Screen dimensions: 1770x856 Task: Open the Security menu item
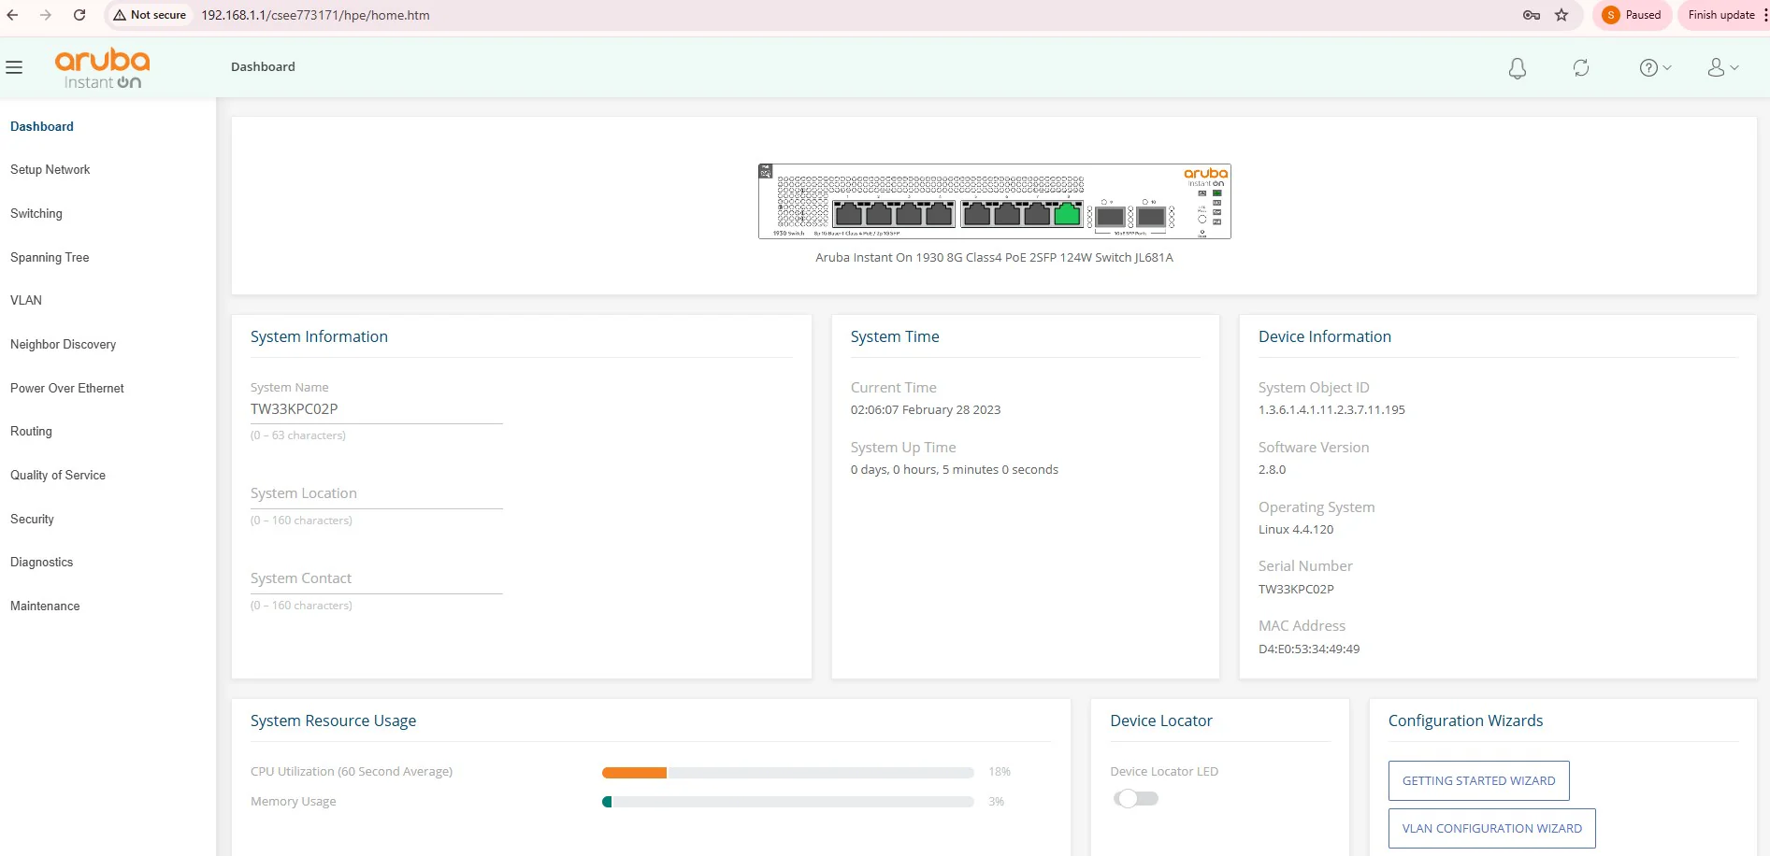[32, 519]
